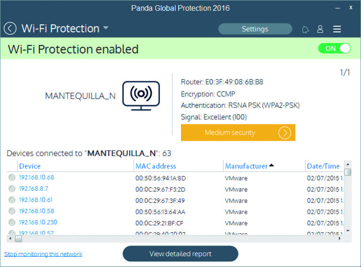Click the lock icon beside 192.168.10.68
Screen dimensions: 361x267
pos(12,177)
